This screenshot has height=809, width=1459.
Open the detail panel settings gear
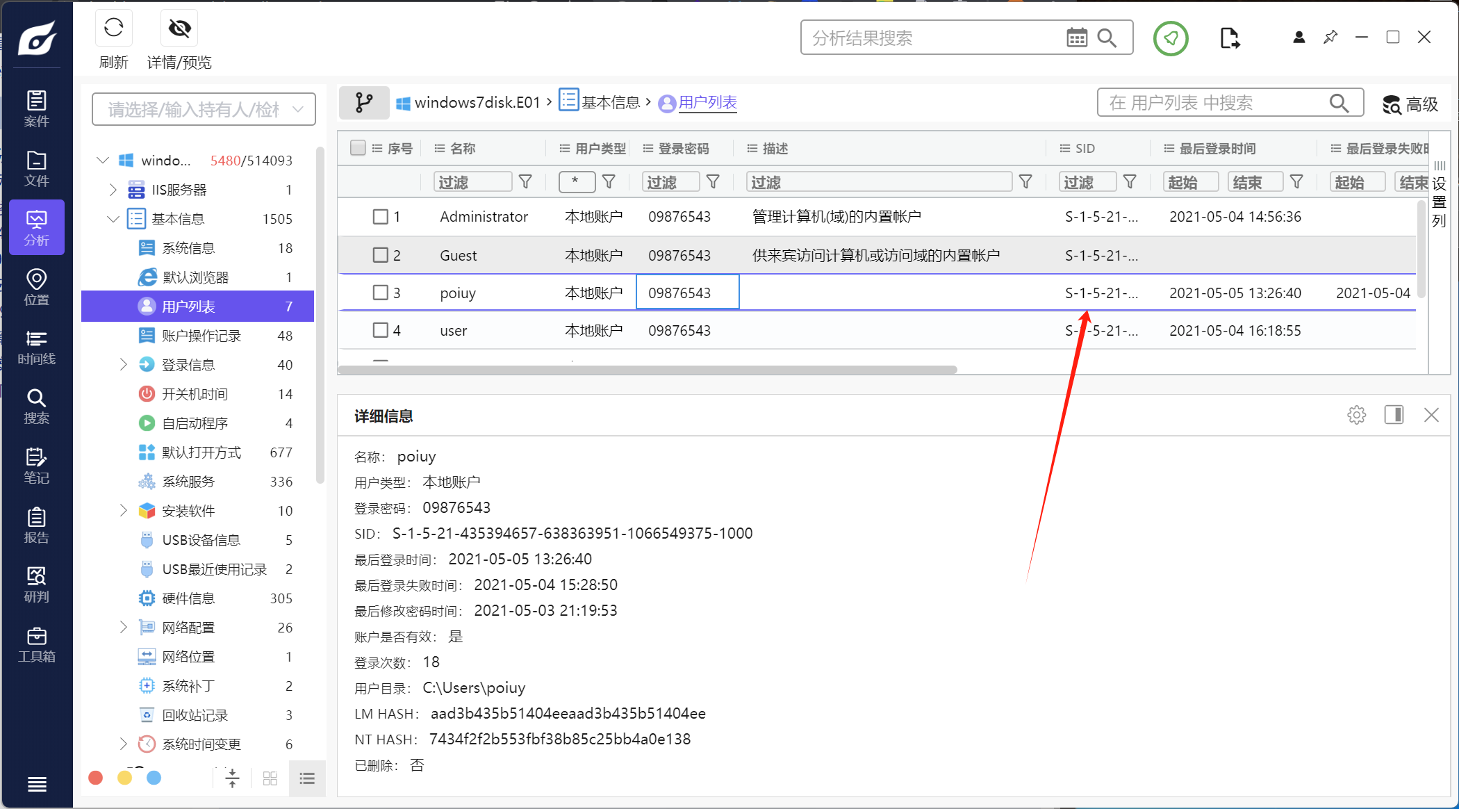[1356, 416]
